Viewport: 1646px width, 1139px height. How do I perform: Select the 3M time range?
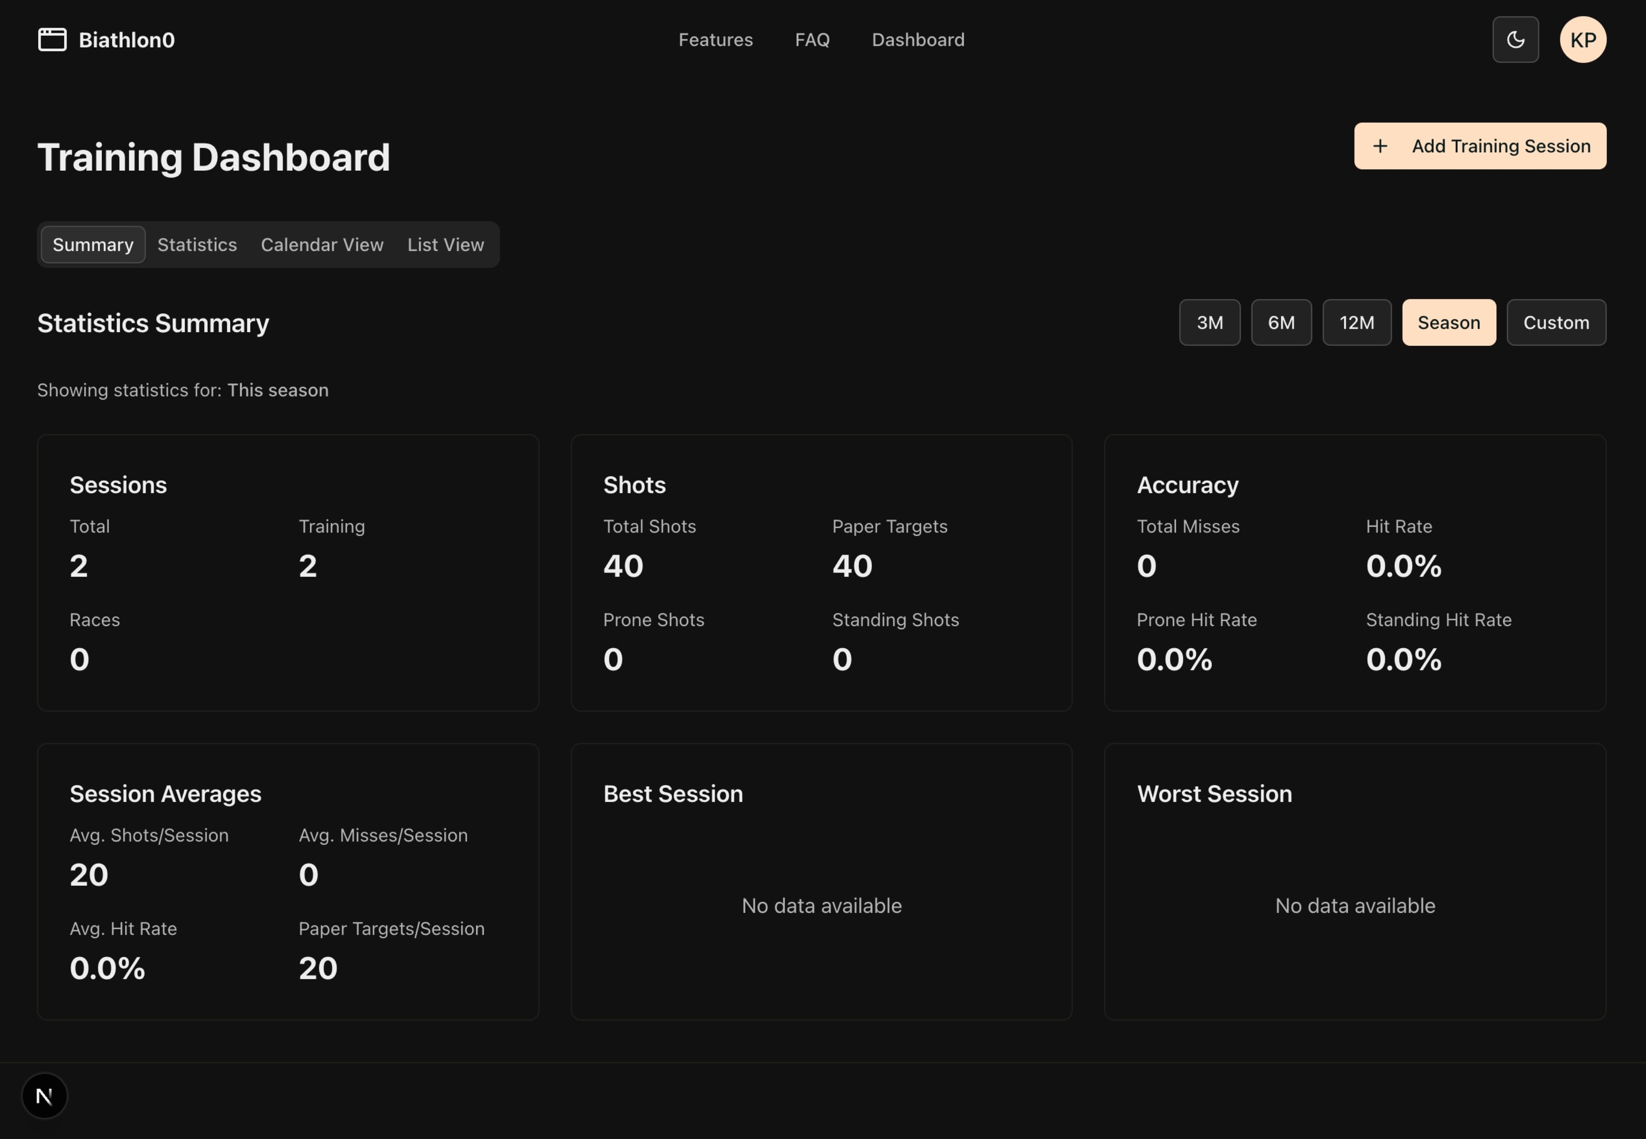click(x=1209, y=322)
